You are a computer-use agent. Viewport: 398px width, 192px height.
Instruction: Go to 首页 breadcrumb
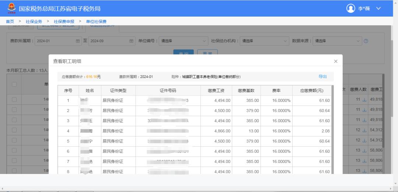click(10, 22)
